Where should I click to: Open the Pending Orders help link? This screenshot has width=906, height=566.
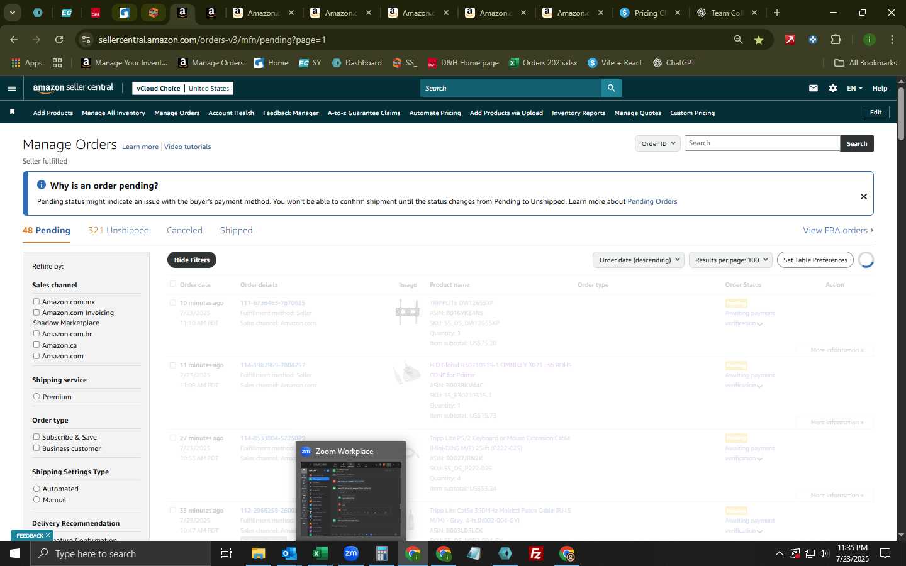(652, 201)
